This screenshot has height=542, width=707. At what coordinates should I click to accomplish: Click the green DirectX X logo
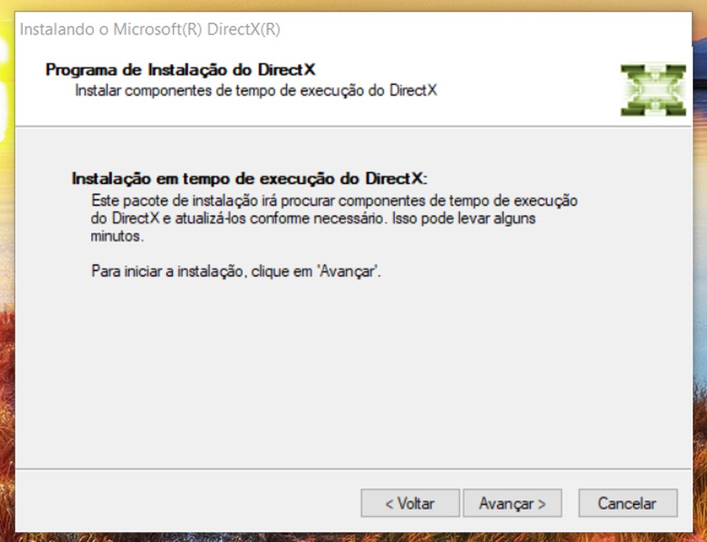653,91
